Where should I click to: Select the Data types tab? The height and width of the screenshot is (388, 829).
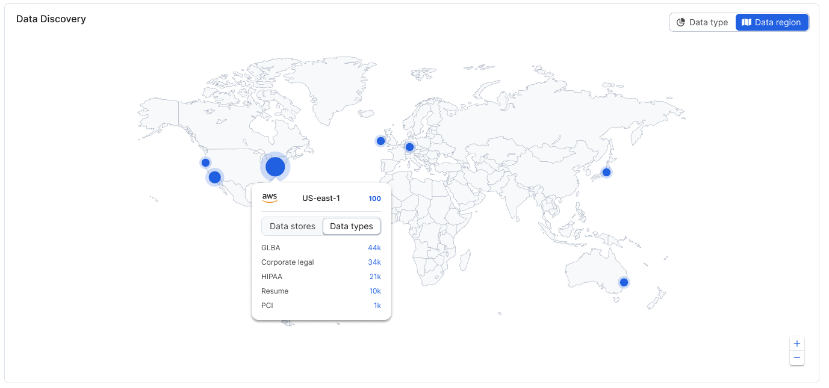click(x=352, y=226)
